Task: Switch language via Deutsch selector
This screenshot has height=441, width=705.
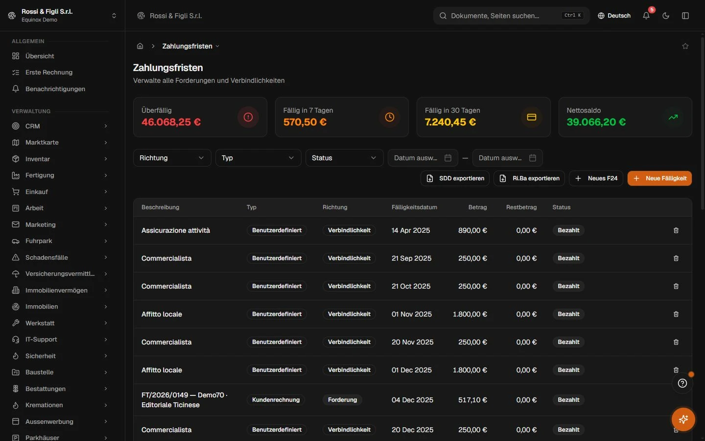Action: pos(614,16)
